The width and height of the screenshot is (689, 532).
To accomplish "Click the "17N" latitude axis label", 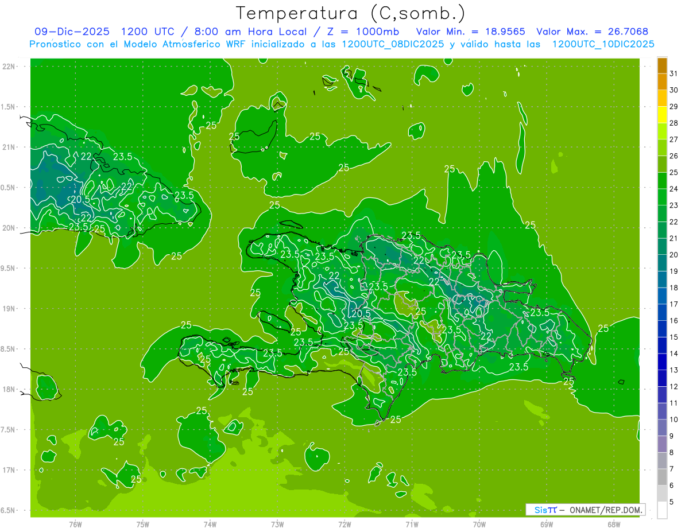I will point(8,470).
